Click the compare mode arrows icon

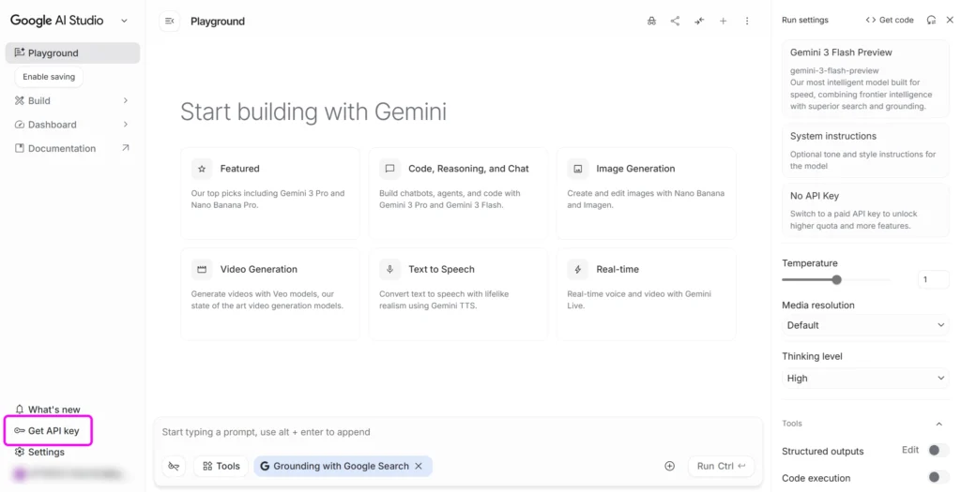pyautogui.click(x=699, y=21)
